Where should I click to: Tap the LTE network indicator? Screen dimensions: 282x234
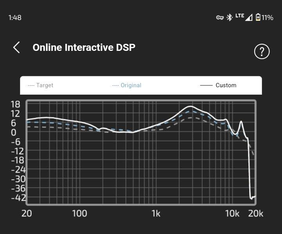(239, 16)
